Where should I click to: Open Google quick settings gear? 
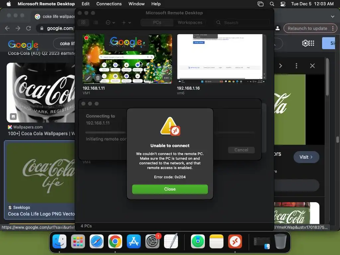305,43
